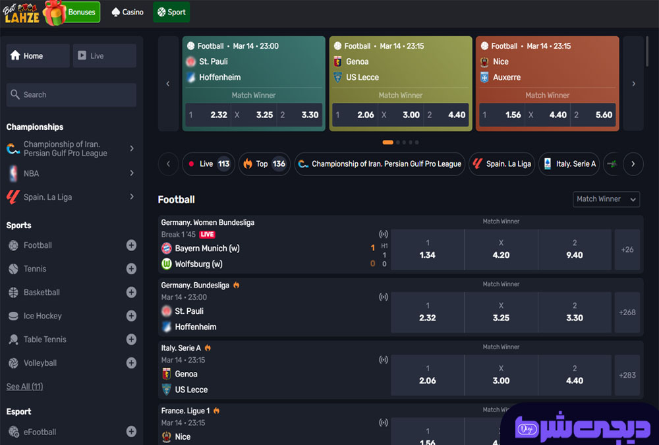Expand the Football sport plus icon

131,245
